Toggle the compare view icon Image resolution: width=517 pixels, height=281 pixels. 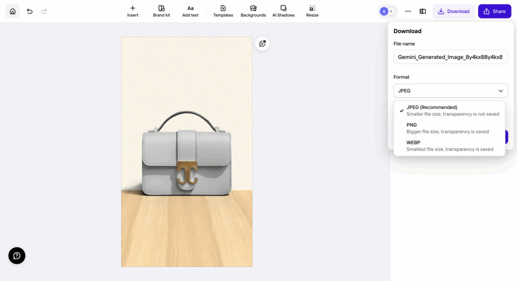click(x=423, y=11)
